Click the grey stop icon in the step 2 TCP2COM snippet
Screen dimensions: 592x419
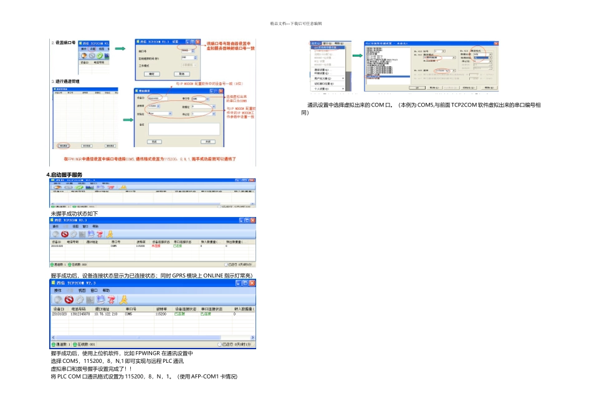(x=92, y=55)
